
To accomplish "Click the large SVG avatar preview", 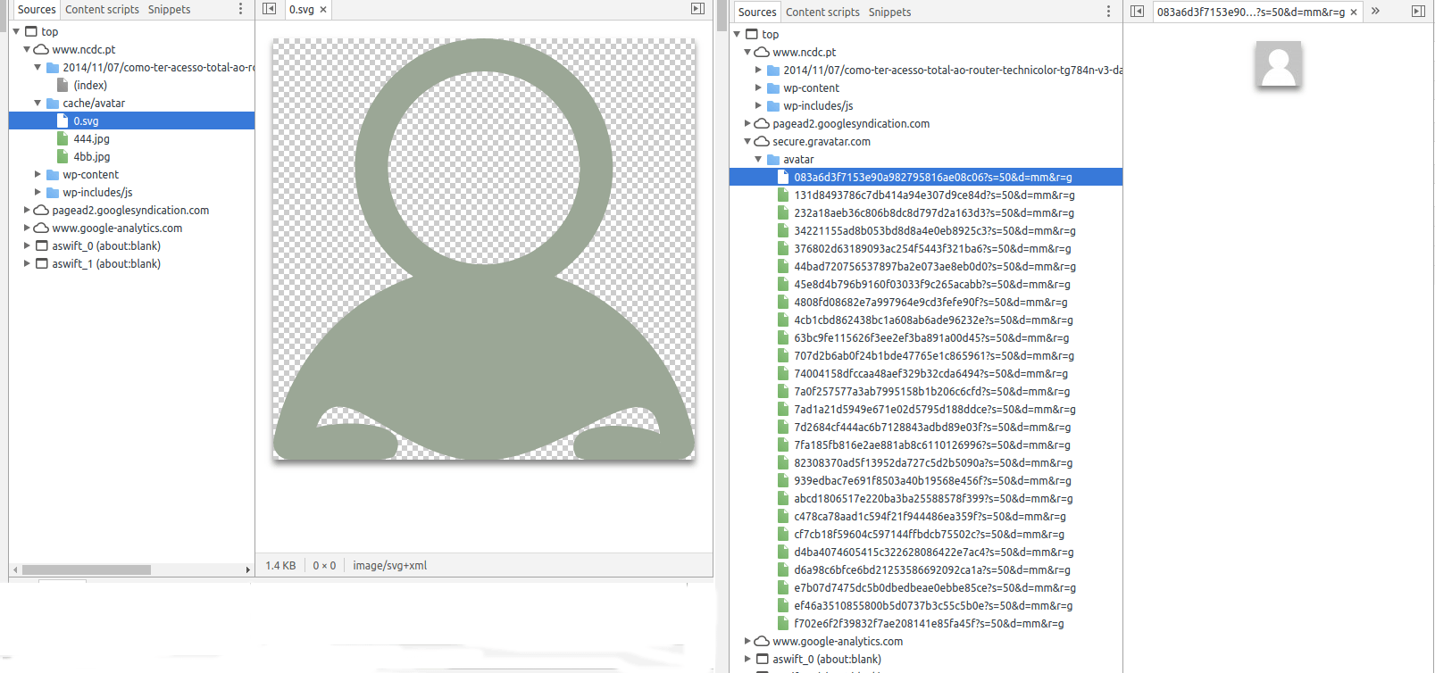I will (x=484, y=249).
